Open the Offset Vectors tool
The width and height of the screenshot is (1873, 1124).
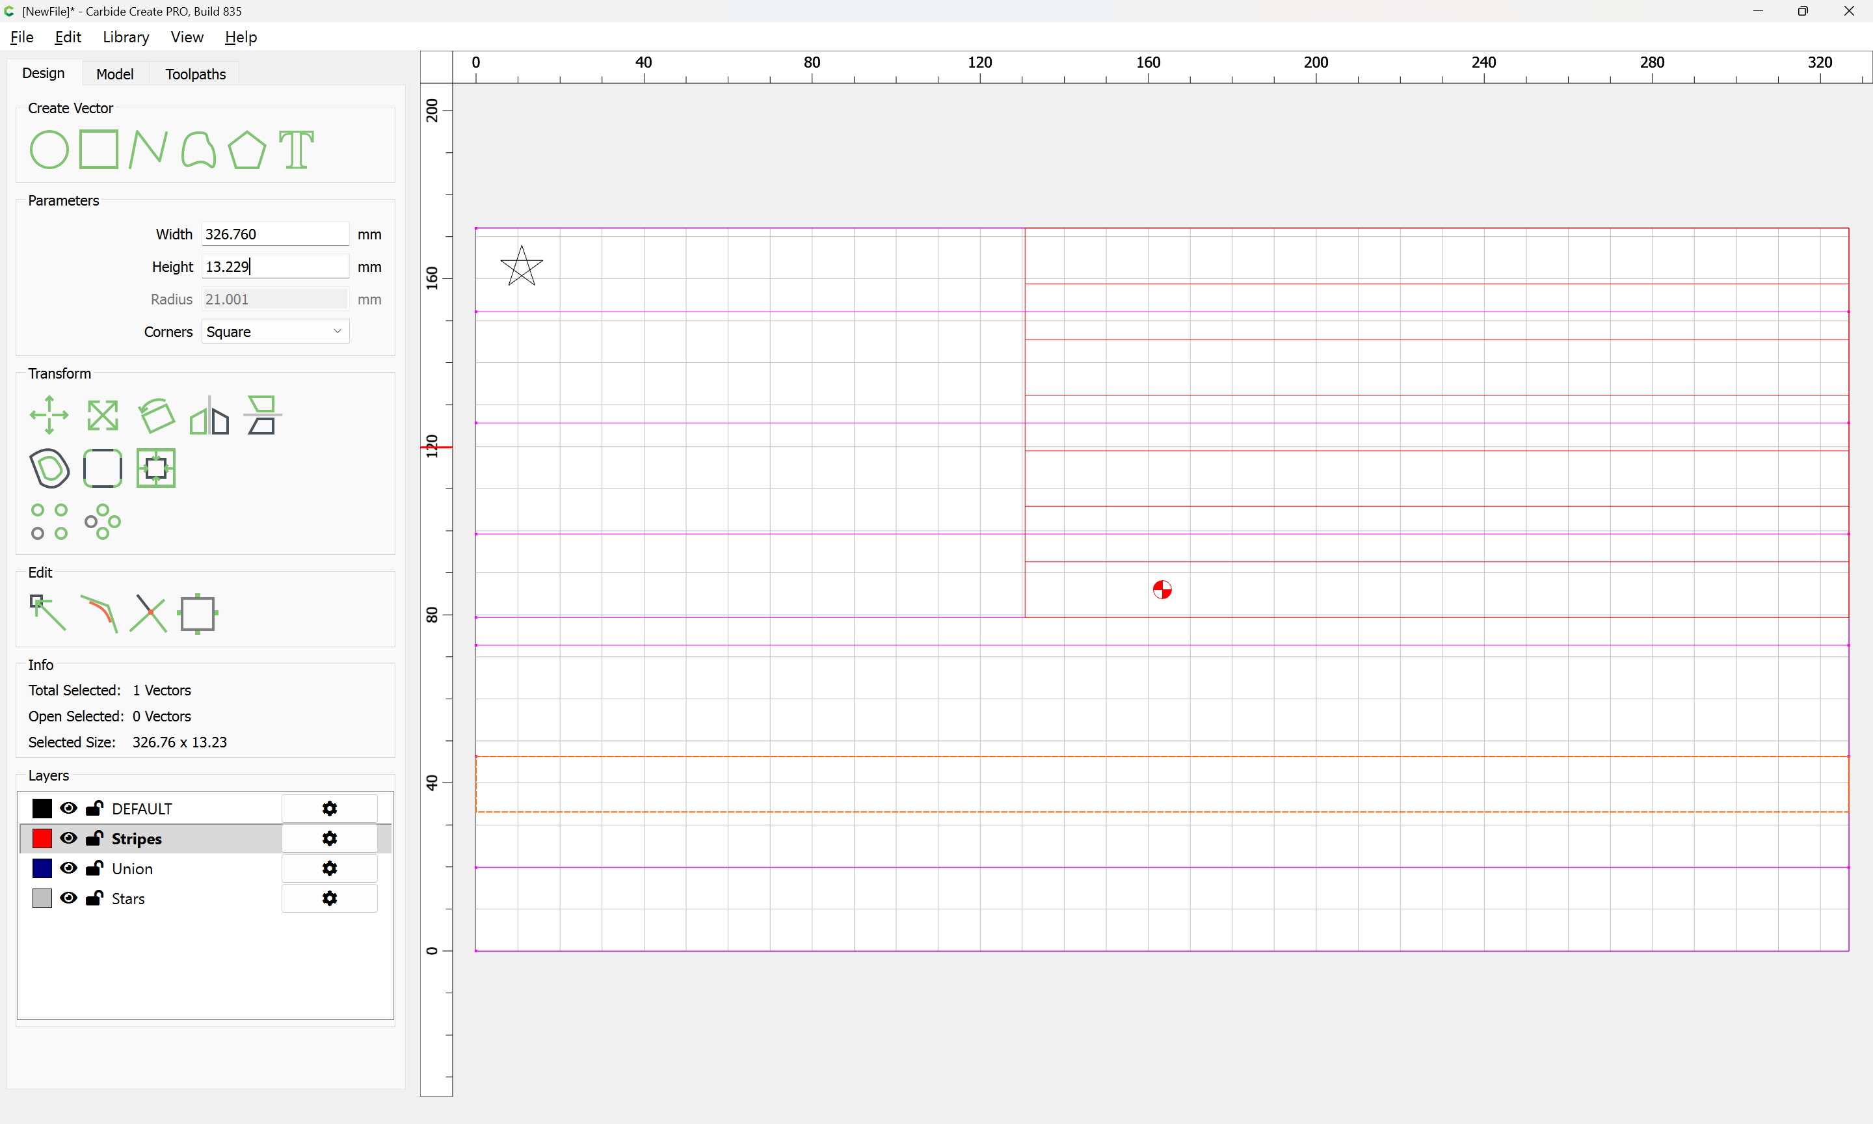tap(50, 468)
